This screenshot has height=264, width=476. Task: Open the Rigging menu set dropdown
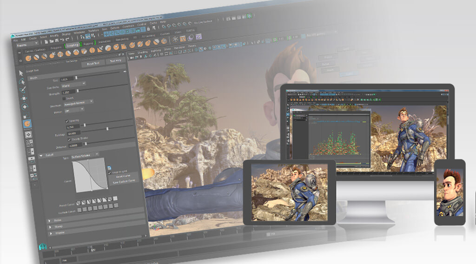tap(27, 45)
